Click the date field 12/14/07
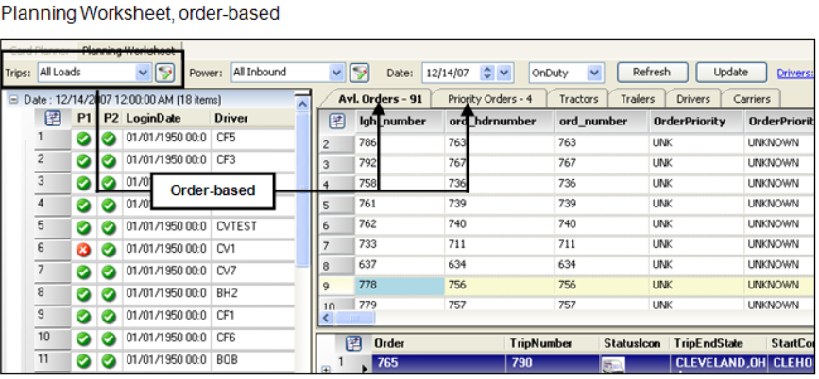Screen dimensions: 819x379 coord(452,73)
